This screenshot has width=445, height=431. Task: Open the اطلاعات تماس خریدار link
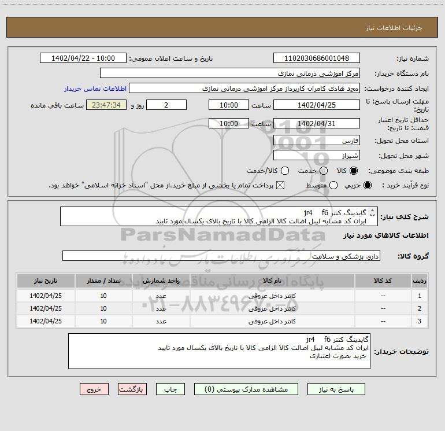92,89
